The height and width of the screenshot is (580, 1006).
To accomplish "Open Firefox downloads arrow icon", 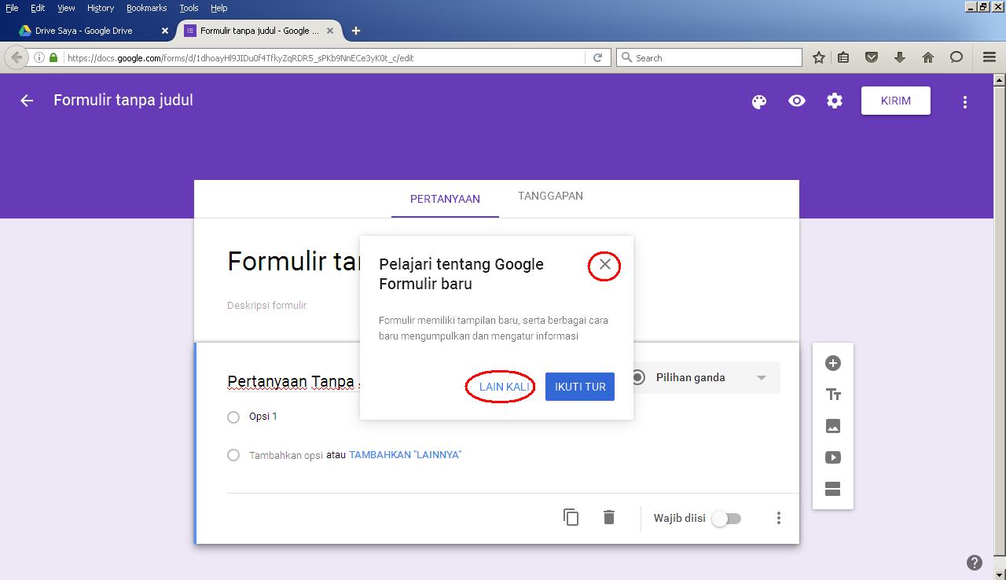I will click(x=900, y=57).
